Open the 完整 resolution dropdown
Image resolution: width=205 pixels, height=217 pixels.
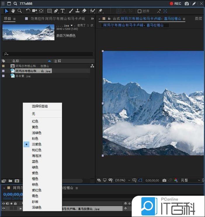[190, 180]
